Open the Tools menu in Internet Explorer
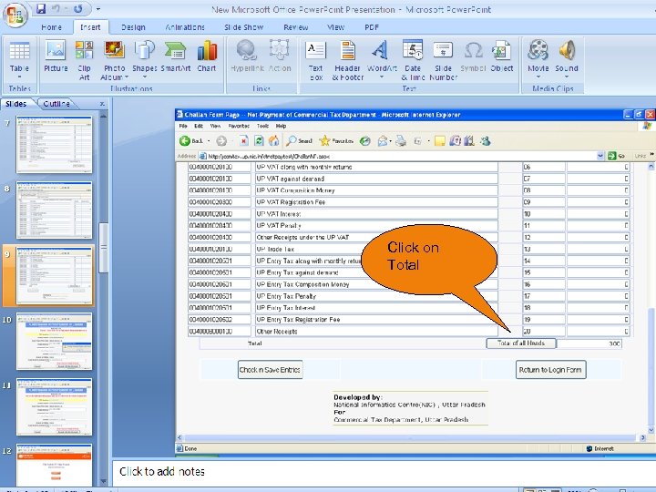 click(262, 126)
